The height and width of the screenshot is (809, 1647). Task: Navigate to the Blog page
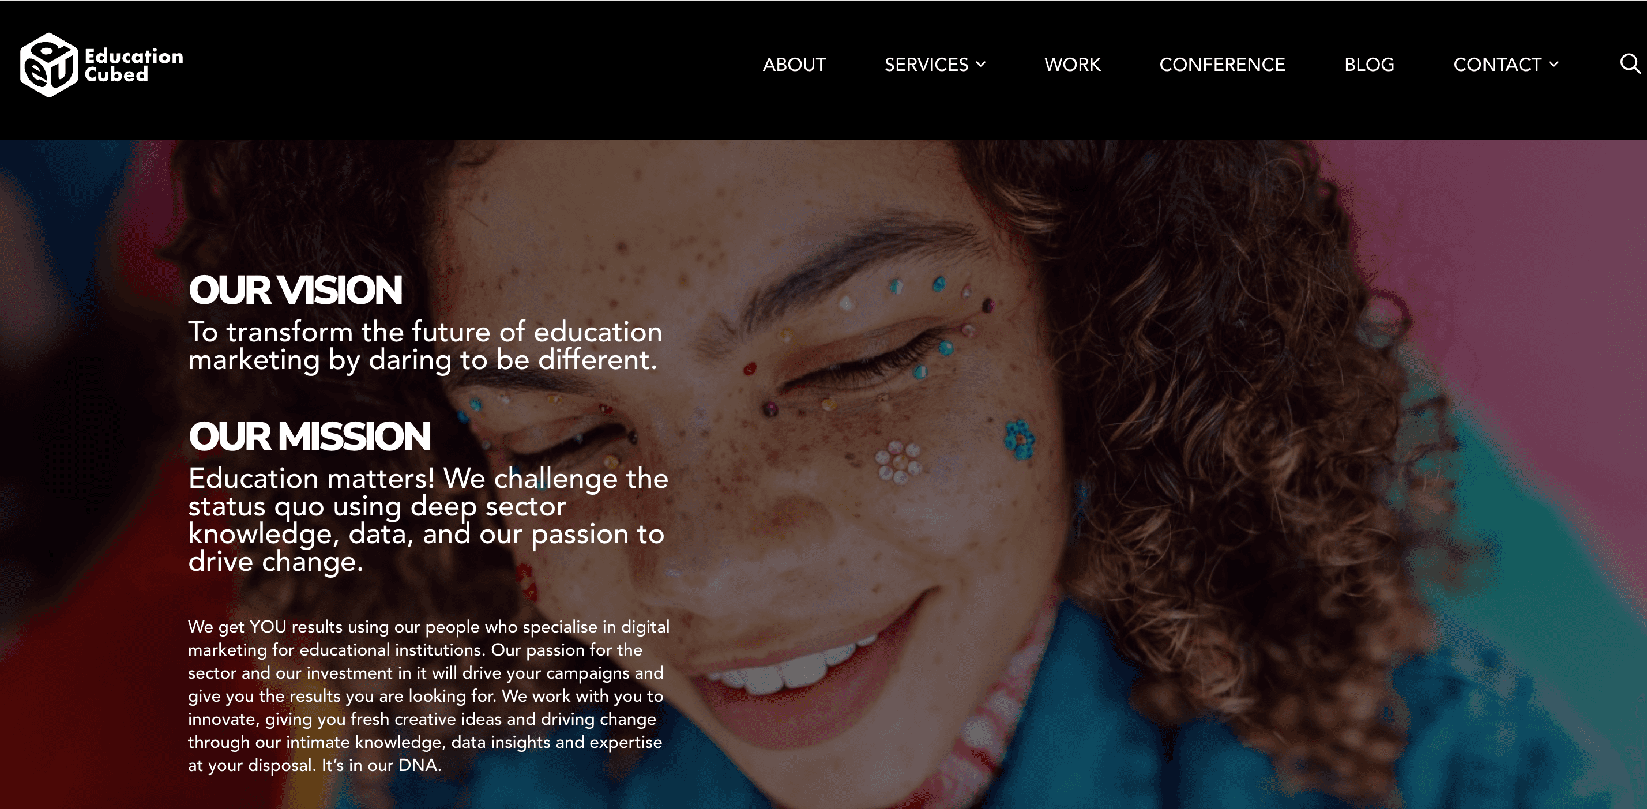(1369, 65)
